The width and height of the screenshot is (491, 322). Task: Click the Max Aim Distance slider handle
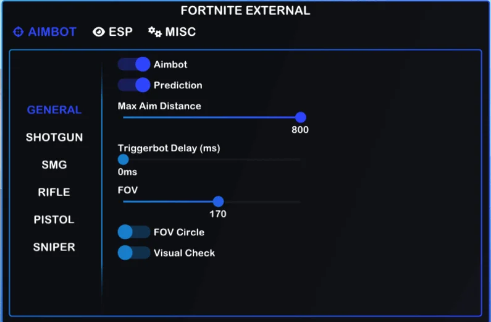coord(301,117)
